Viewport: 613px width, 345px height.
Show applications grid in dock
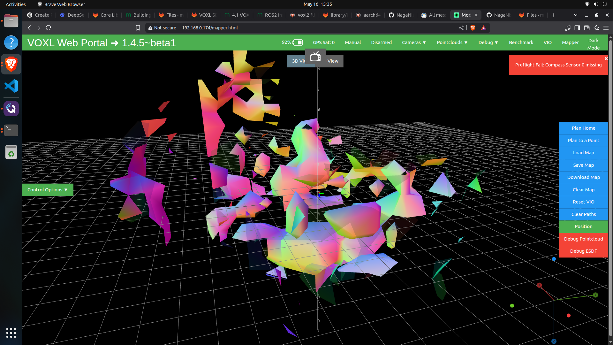click(x=11, y=333)
